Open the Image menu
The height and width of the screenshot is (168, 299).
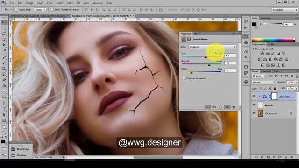(29, 3)
